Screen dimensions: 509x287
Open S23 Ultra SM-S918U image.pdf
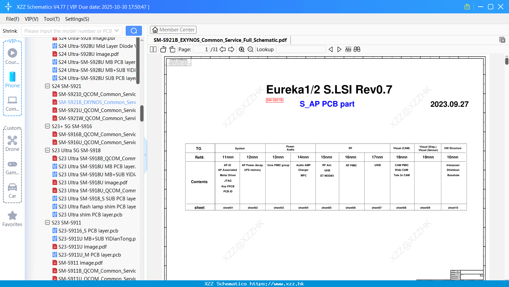[90, 182]
